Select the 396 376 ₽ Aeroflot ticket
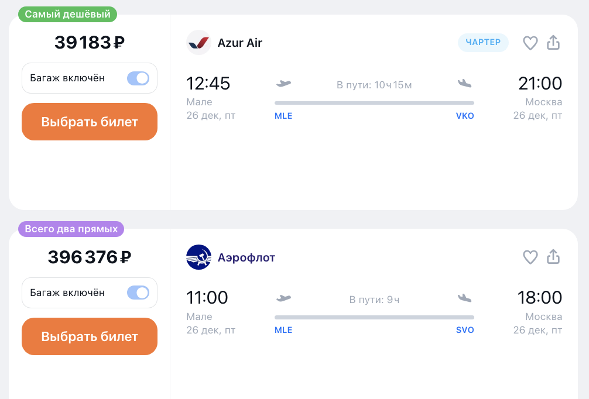Image resolution: width=589 pixels, height=399 pixels. coord(90,336)
